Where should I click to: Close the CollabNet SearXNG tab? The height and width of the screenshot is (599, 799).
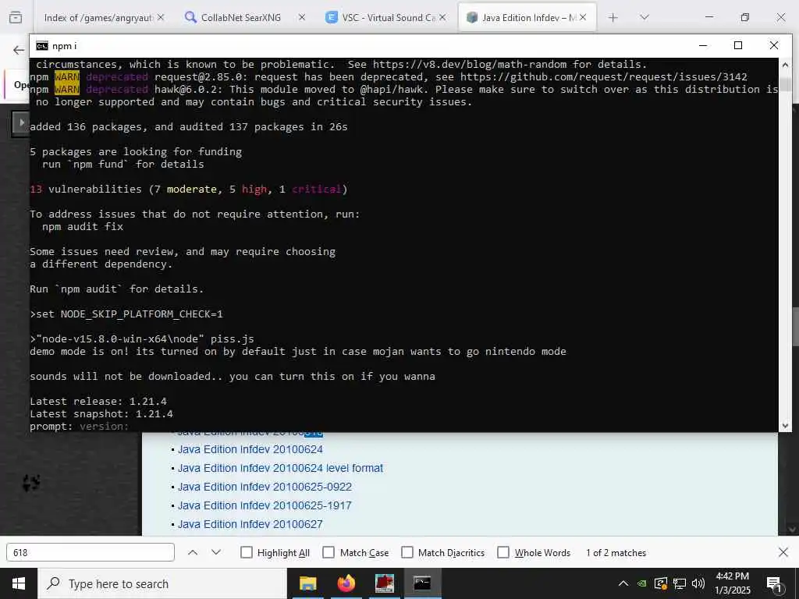coord(302,17)
